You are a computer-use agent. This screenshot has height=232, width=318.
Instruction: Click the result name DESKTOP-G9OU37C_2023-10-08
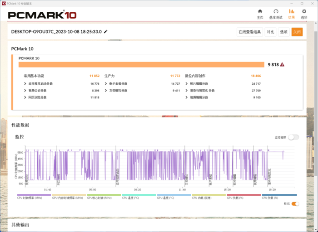click(56, 32)
